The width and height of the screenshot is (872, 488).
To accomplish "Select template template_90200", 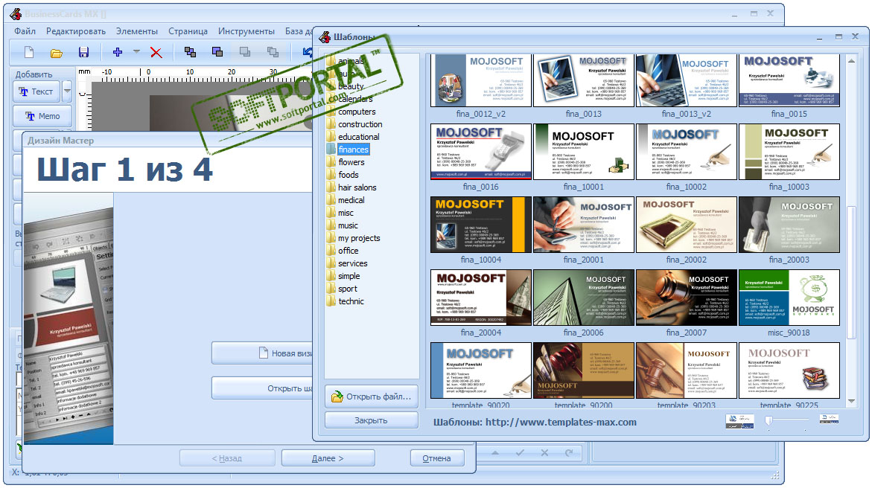I will pyautogui.click(x=583, y=370).
